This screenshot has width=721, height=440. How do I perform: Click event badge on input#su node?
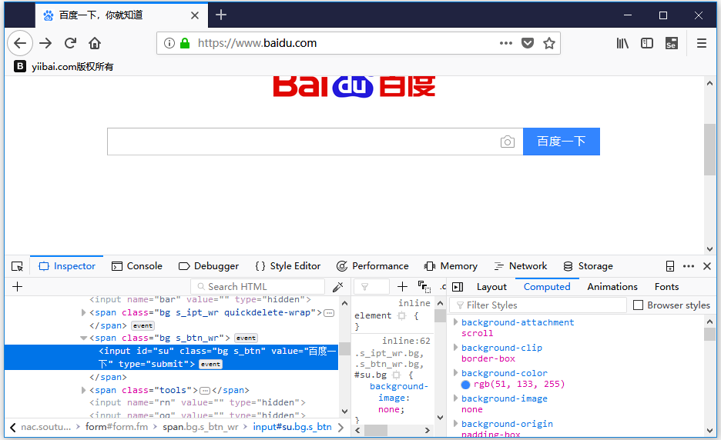(210, 364)
